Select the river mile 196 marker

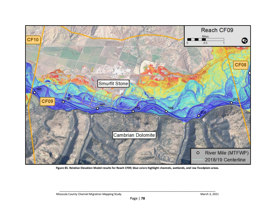tap(63, 102)
